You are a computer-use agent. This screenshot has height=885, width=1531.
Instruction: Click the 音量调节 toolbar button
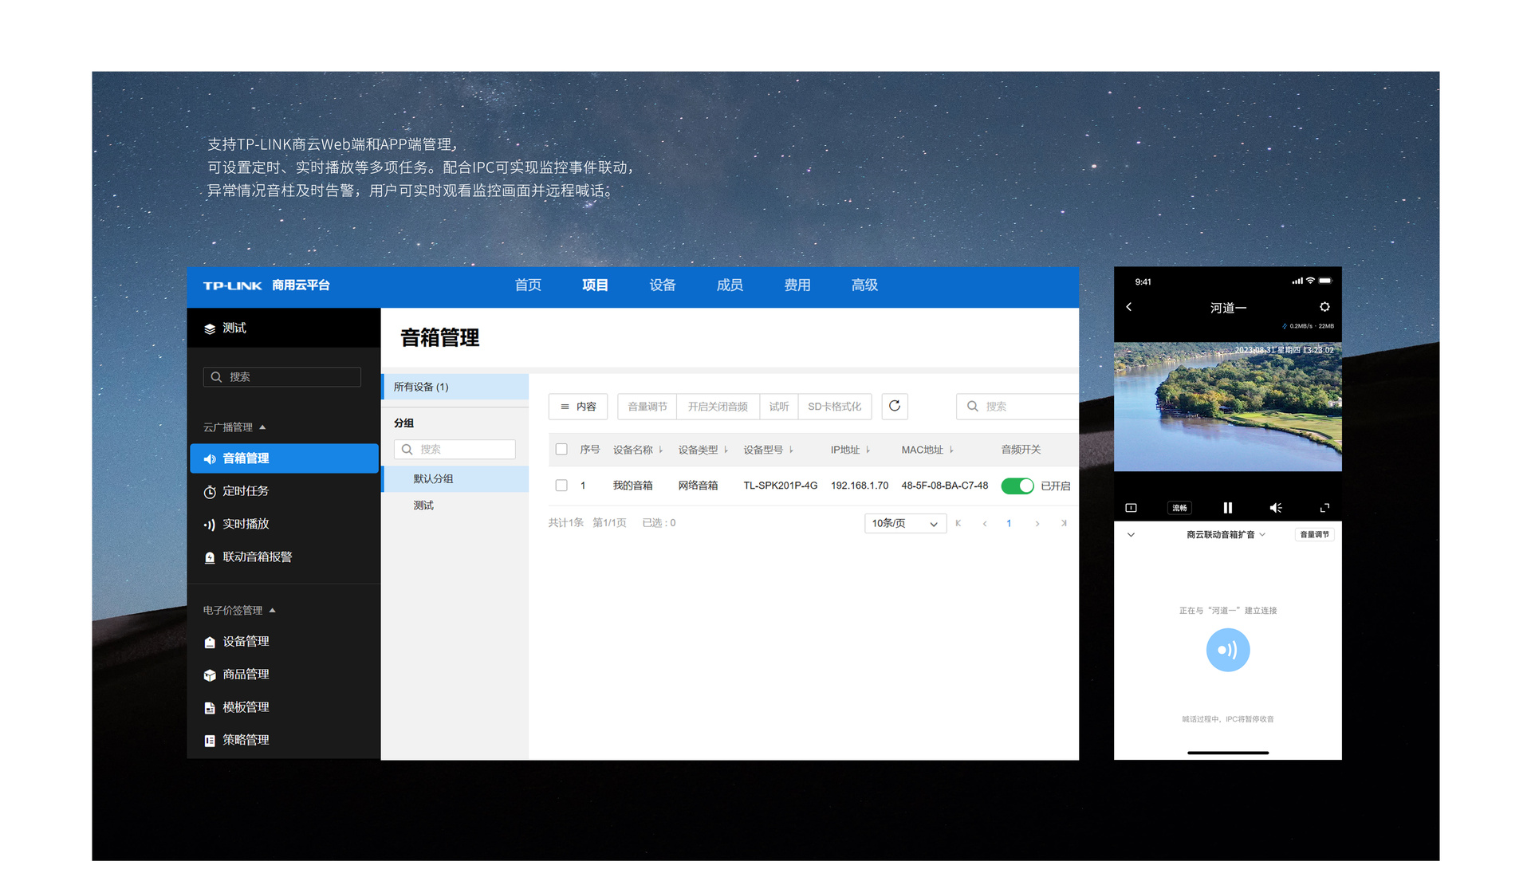coord(647,407)
